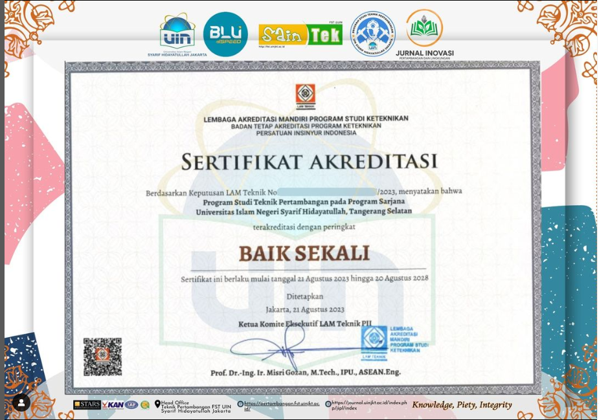The width and height of the screenshot is (599, 420).
Task: Click the SainTek banner logo
Action: [300, 35]
